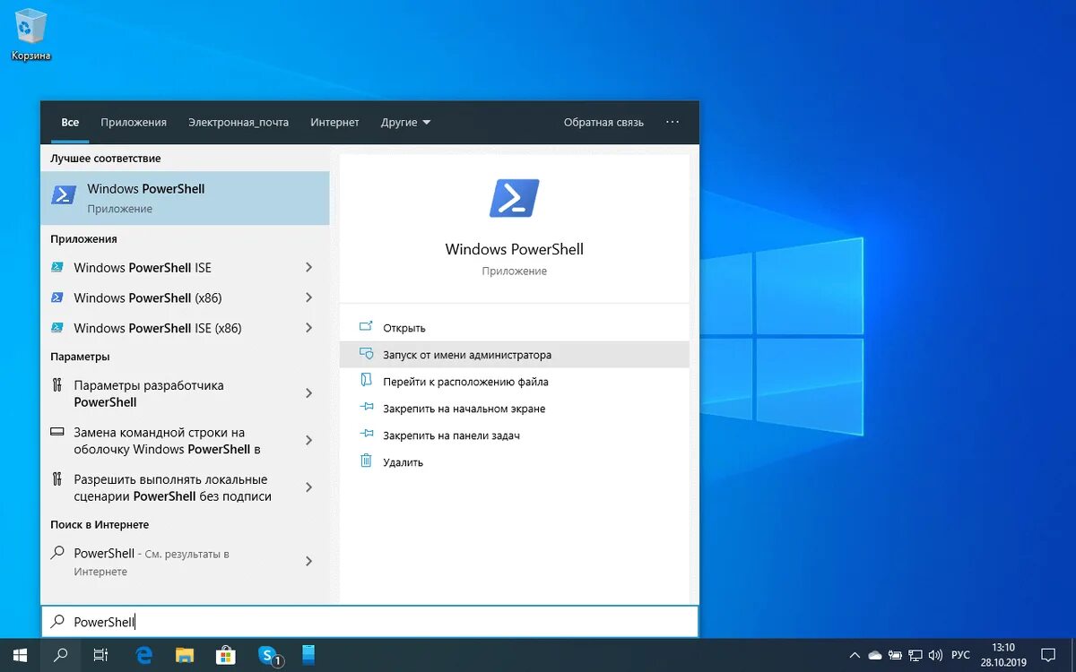Show hidden tray icons chevron
Viewport: 1076px width, 672px height.
pyautogui.click(x=853, y=656)
